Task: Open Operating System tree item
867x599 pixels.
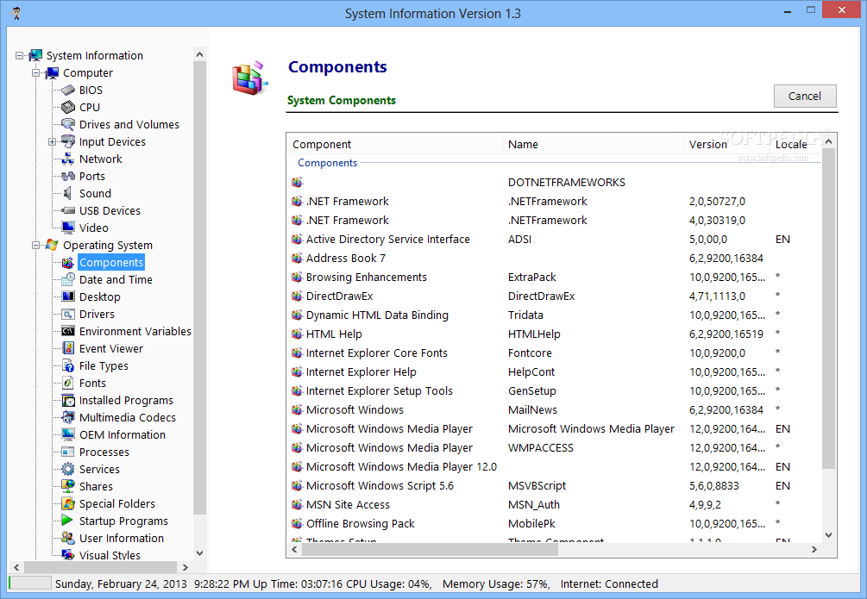Action: 108,246
